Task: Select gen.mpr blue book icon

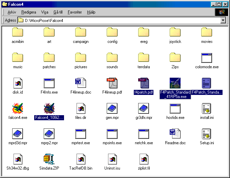Action: click(x=112, y=108)
